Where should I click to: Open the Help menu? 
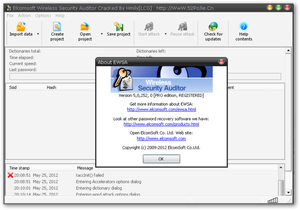pyautogui.click(x=60, y=16)
